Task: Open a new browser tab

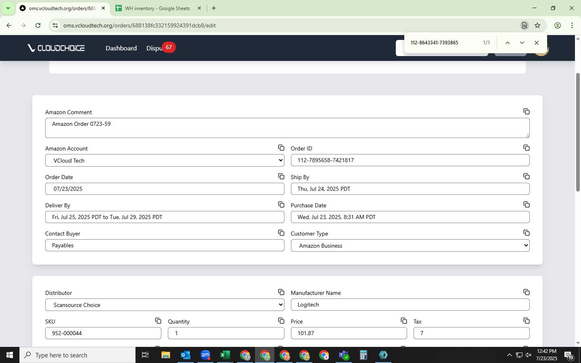Action: (x=214, y=8)
